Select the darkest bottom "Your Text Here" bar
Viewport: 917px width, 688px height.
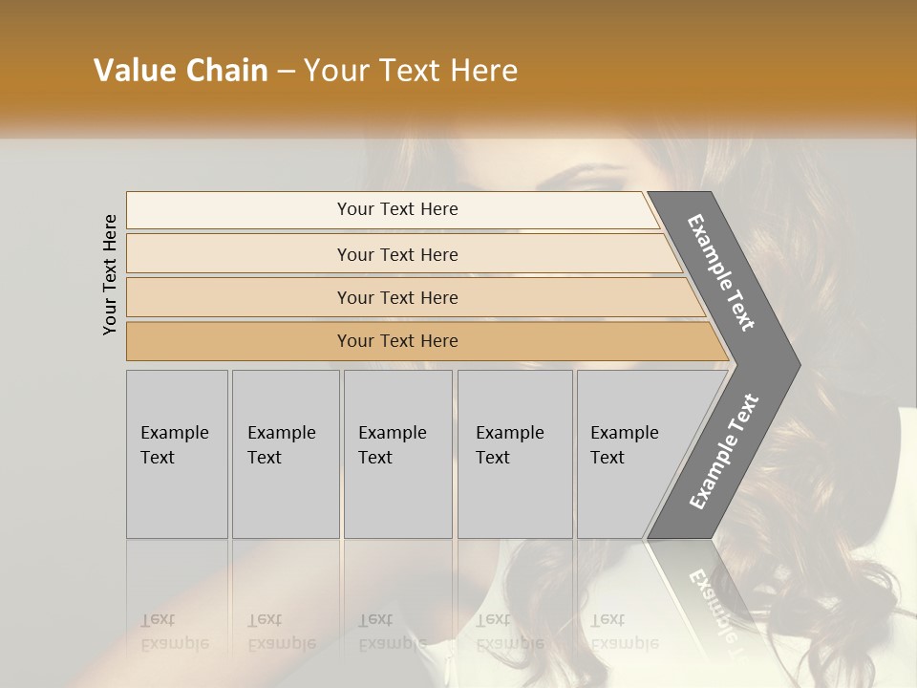click(x=396, y=341)
